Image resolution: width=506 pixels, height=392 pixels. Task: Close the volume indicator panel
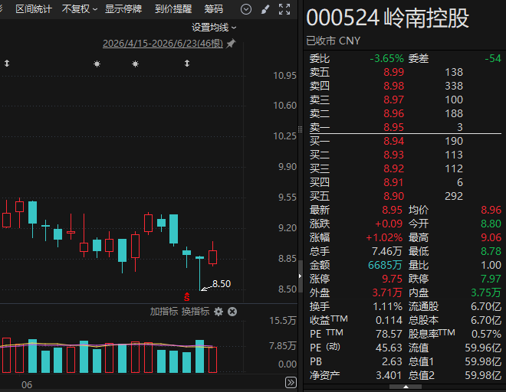[232, 312]
